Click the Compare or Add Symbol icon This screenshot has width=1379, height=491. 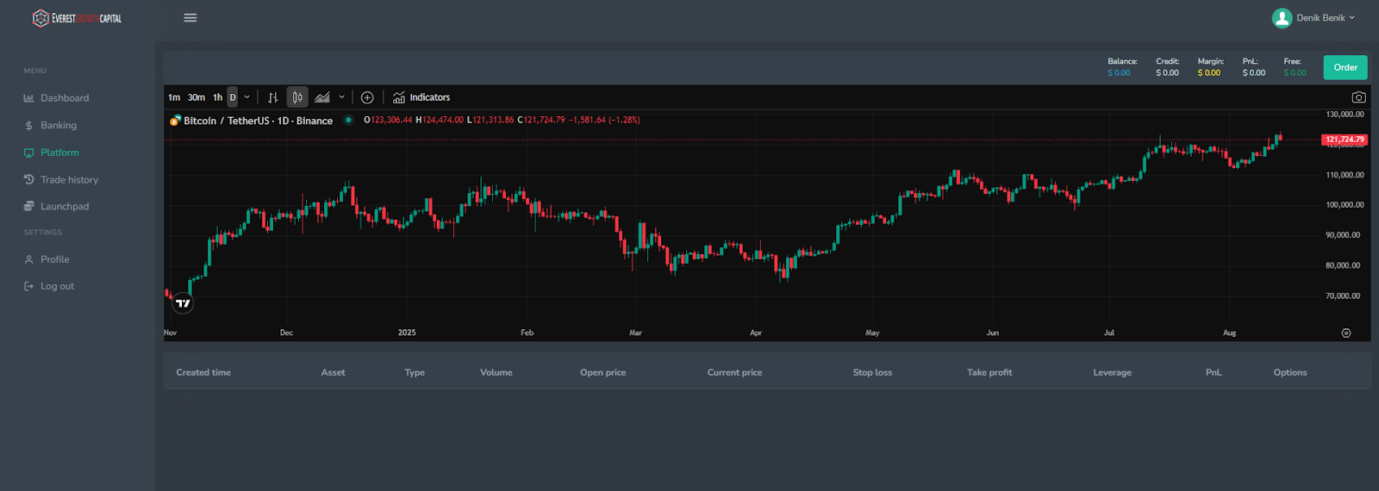click(367, 97)
